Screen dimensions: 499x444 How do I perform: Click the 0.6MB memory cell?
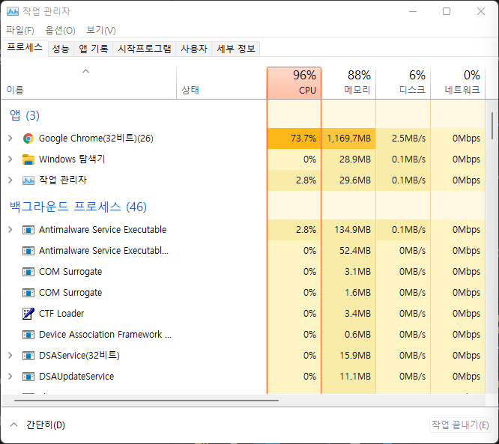click(348, 335)
